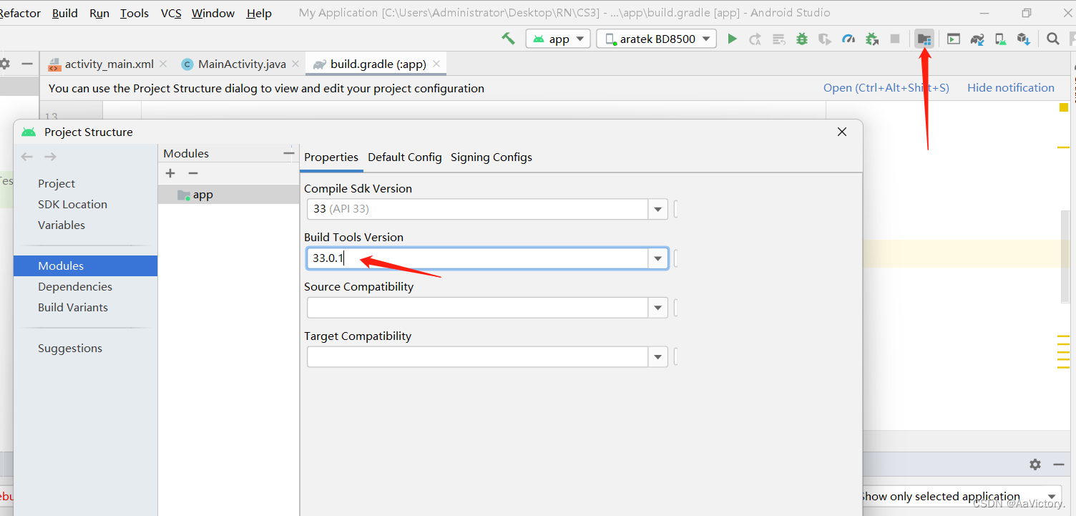This screenshot has width=1076, height=516.
Task: Close the Project Structure dialog
Action: click(x=842, y=132)
